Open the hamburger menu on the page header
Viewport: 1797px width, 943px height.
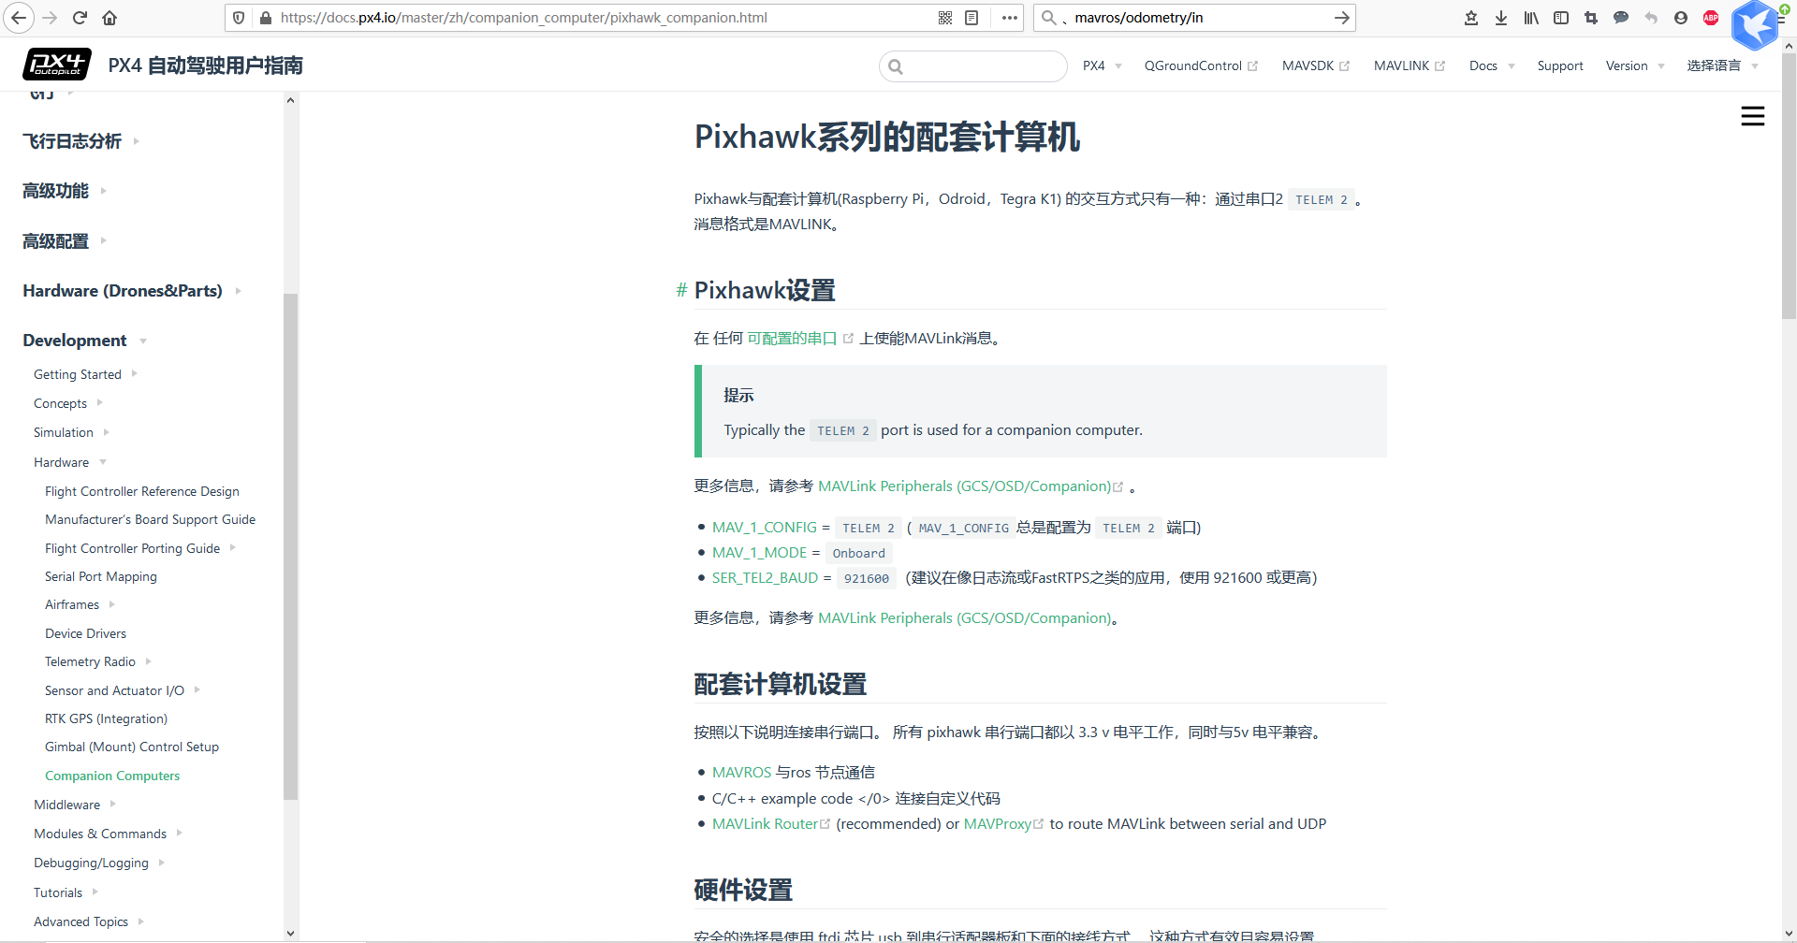(1754, 116)
